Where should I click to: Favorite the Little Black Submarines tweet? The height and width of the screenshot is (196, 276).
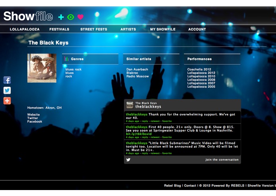coord(167,153)
